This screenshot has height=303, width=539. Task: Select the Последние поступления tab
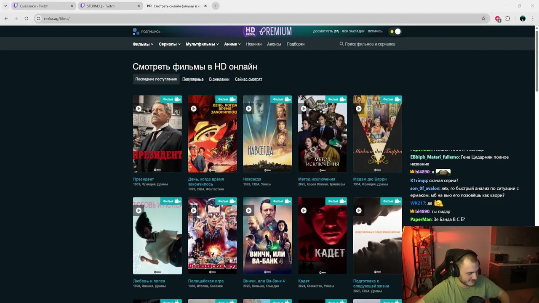(x=156, y=79)
